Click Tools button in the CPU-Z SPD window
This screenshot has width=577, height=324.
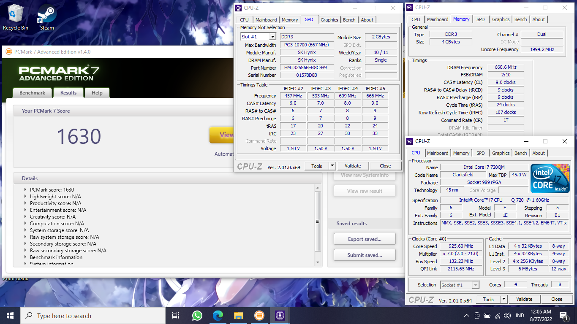tap(317, 166)
